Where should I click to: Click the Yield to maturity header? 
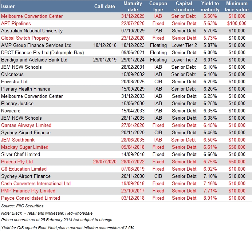pyautogui.click(x=210, y=6)
